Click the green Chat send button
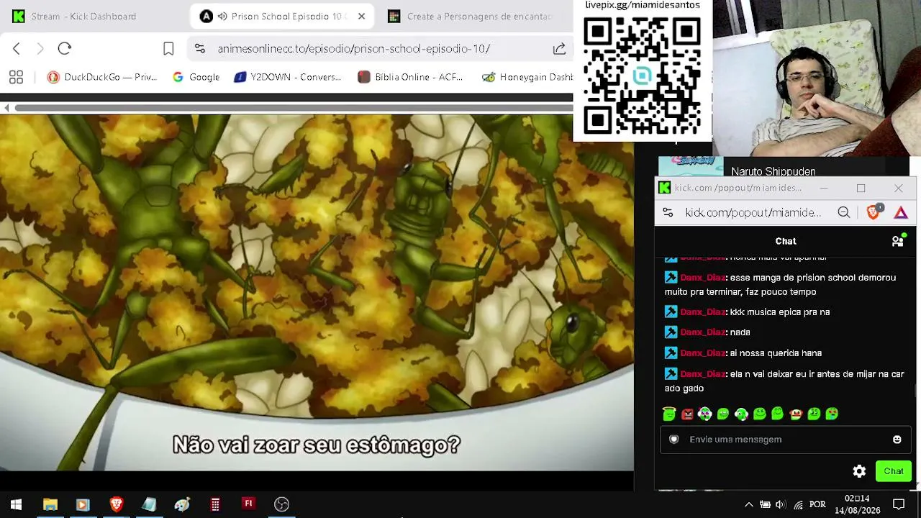 [x=894, y=471]
